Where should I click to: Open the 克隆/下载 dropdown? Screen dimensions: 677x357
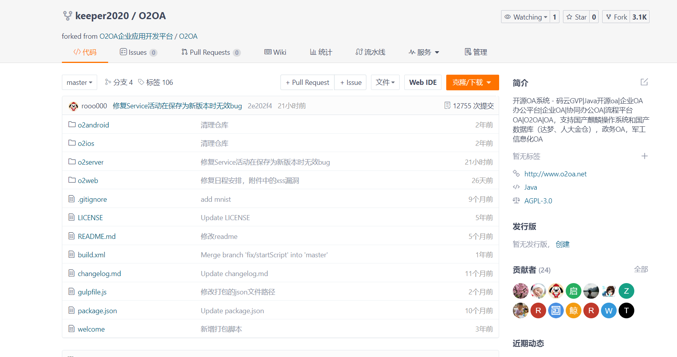[x=472, y=83]
